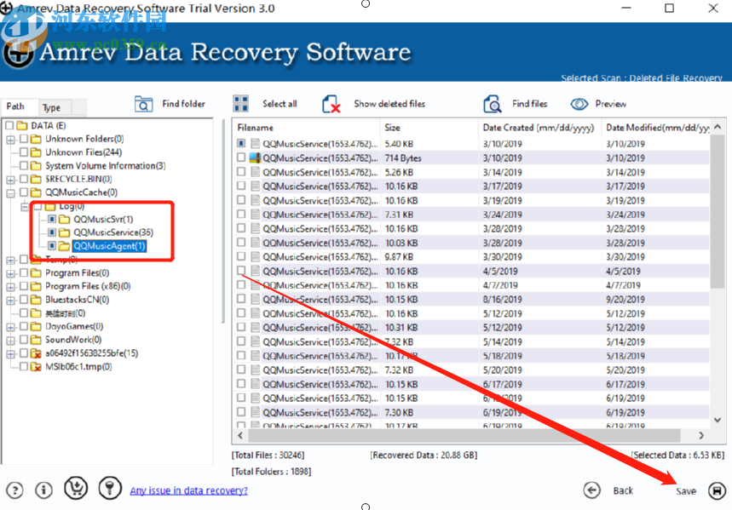Click the Find files label
Screen dimensions: 732x510
tap(529, 104)
